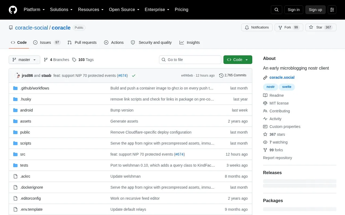
Task: Open the appearance settings icon in header
Action: tap(332, 10)
